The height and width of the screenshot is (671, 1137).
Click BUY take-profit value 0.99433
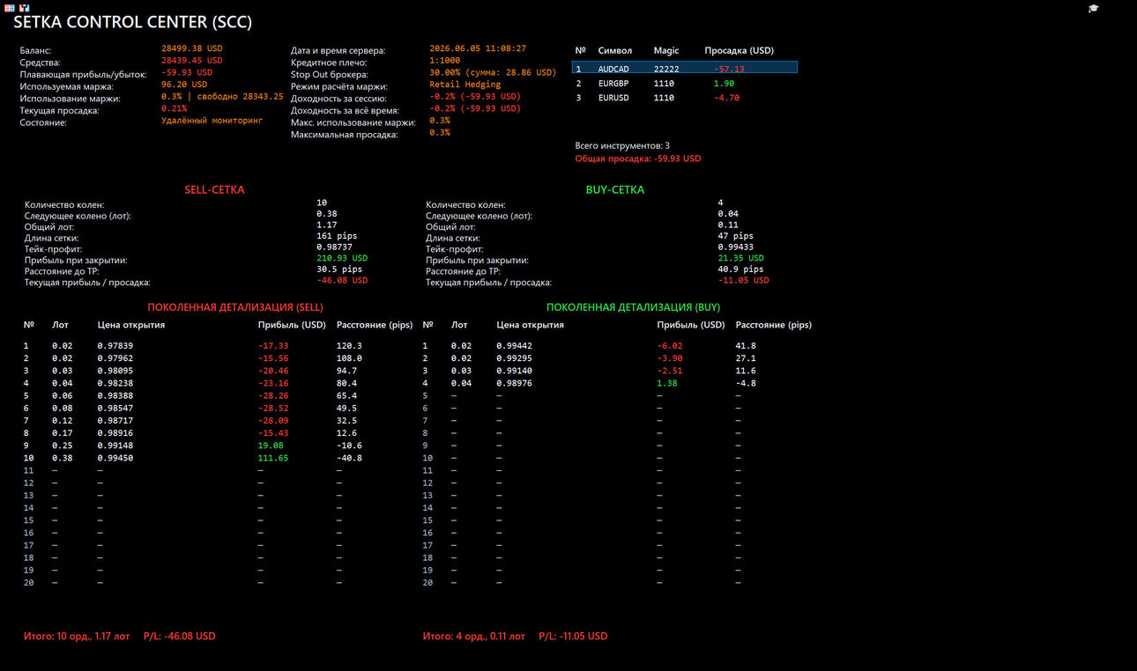pos(736,248)
